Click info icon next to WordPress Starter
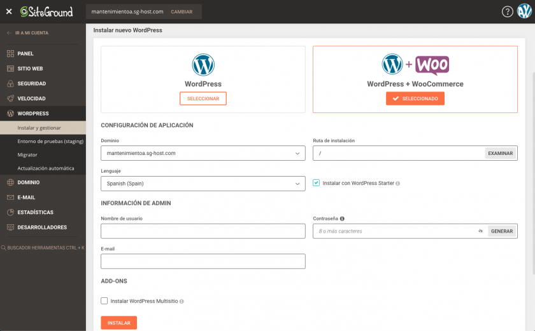Image resolution: width=535 pixels, height=331 pixels. pos(398,184)
